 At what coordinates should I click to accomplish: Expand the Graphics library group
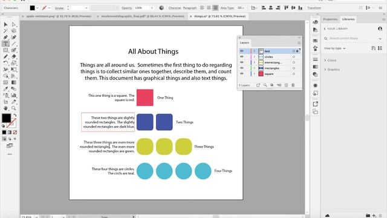point(325,70)
